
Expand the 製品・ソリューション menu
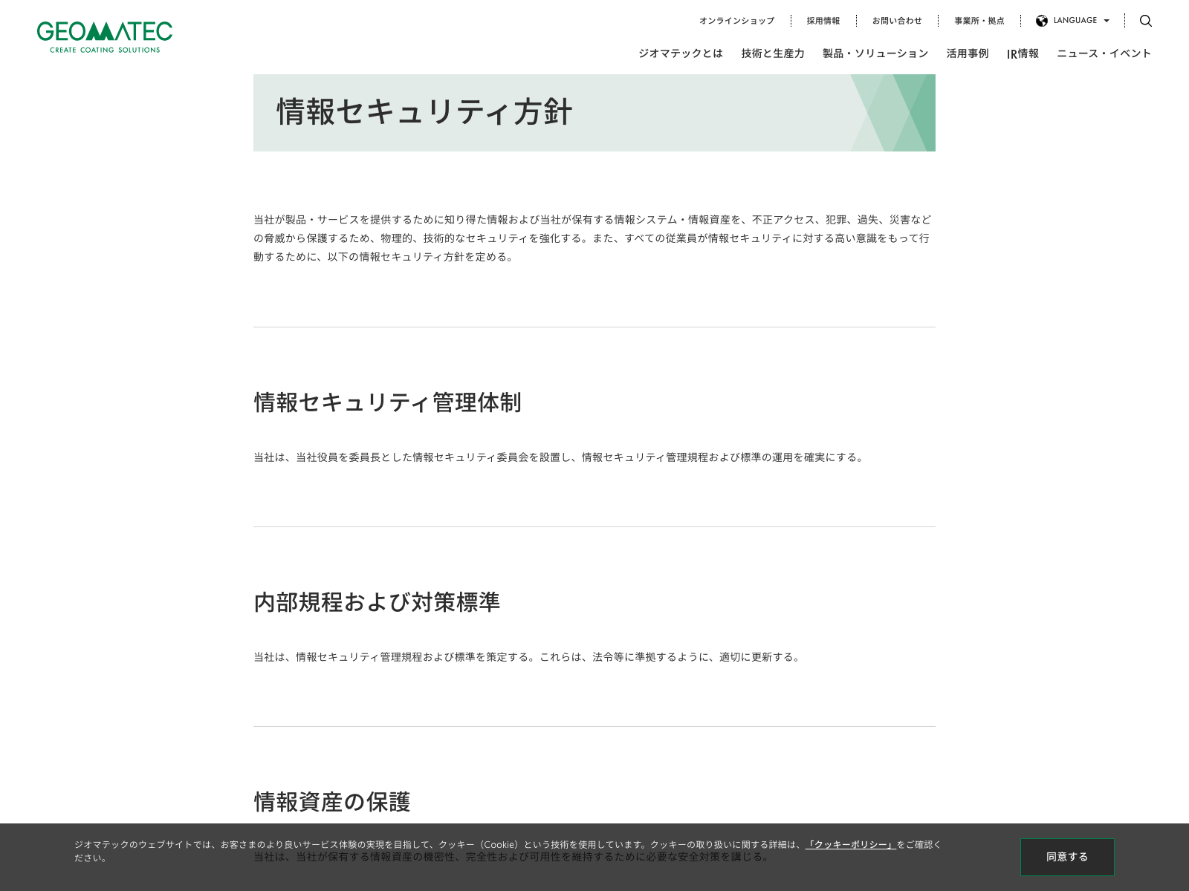click(x=875, y=53)
